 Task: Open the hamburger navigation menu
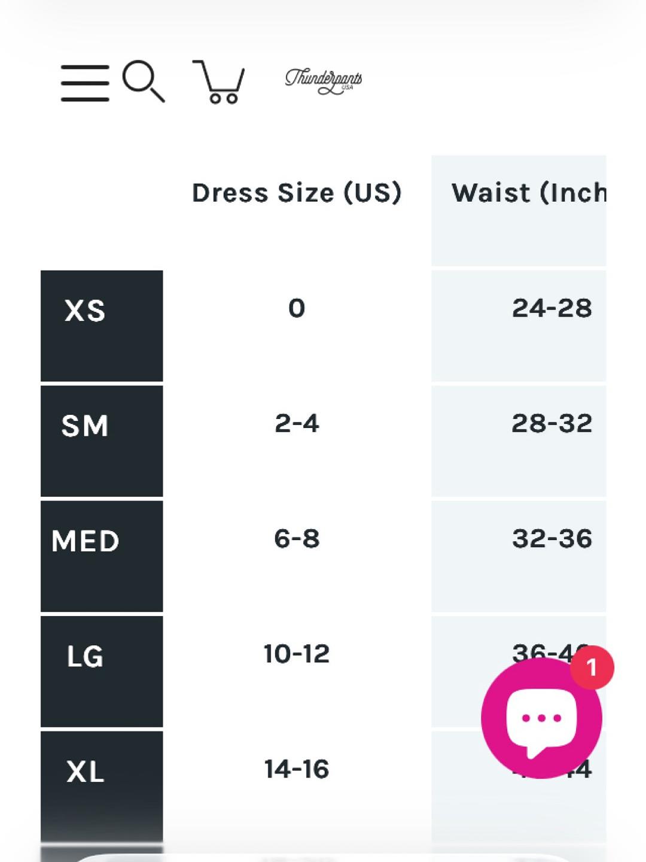pyautogui.click(x=85, y=83)
